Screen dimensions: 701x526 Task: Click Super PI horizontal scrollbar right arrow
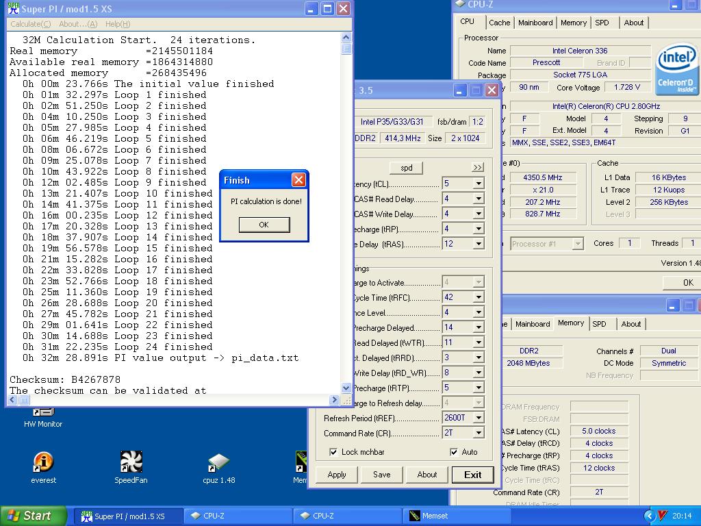(334, 400)
